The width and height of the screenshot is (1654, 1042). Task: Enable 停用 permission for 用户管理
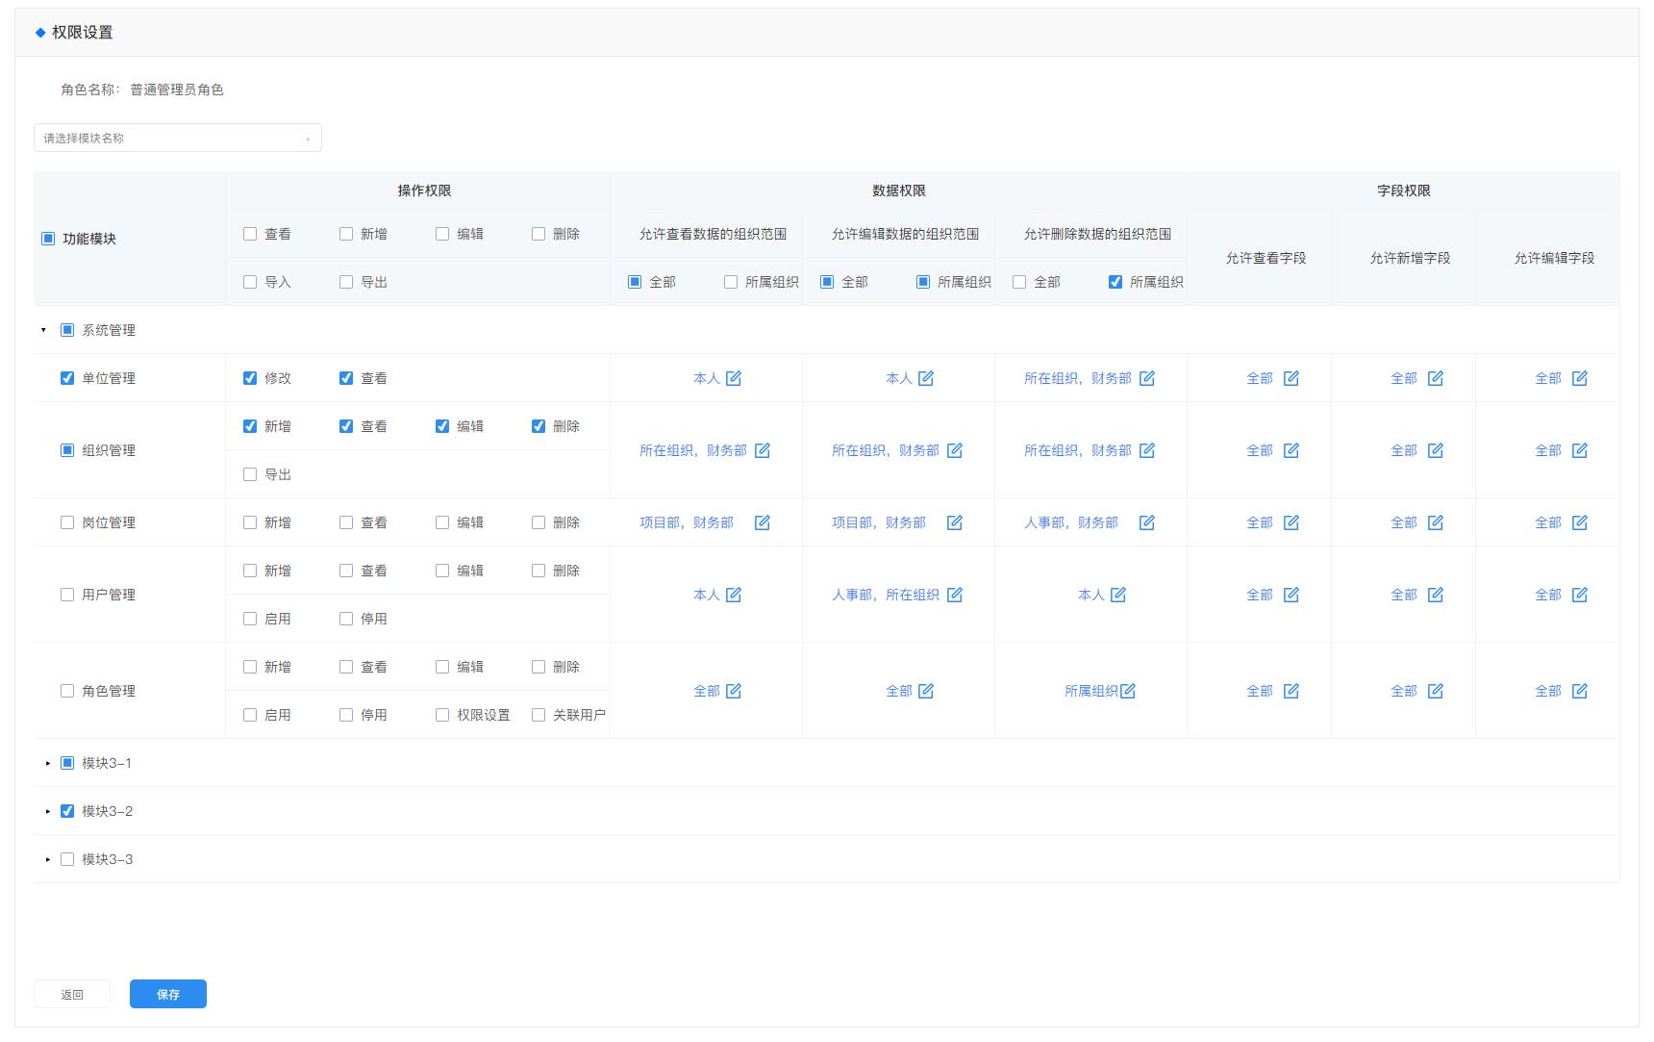pyautogui.click(x=346, y=619)
